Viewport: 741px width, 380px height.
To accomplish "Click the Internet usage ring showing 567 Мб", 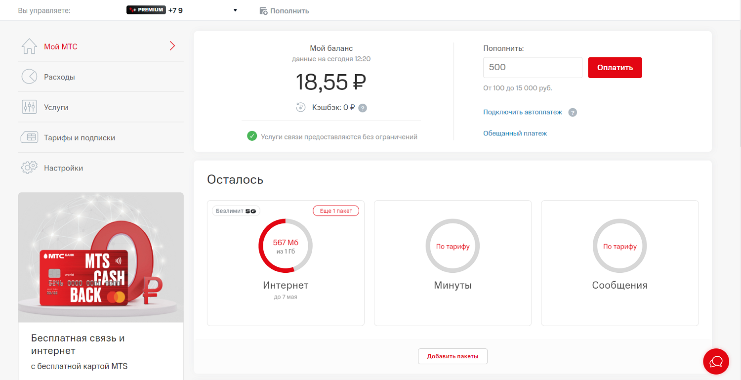I will [x=286, y=246].
